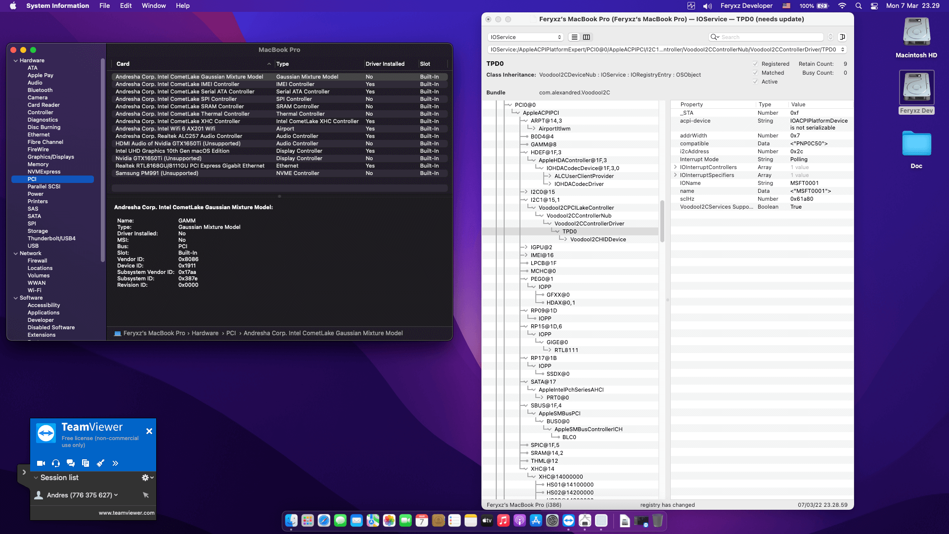Collapse the Network section in sidebar

click(x=16, y=253)
